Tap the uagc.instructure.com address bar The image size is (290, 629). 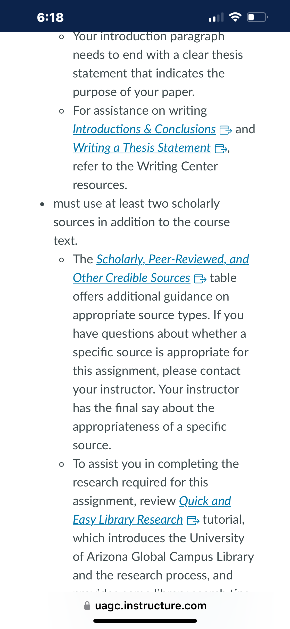145,606
